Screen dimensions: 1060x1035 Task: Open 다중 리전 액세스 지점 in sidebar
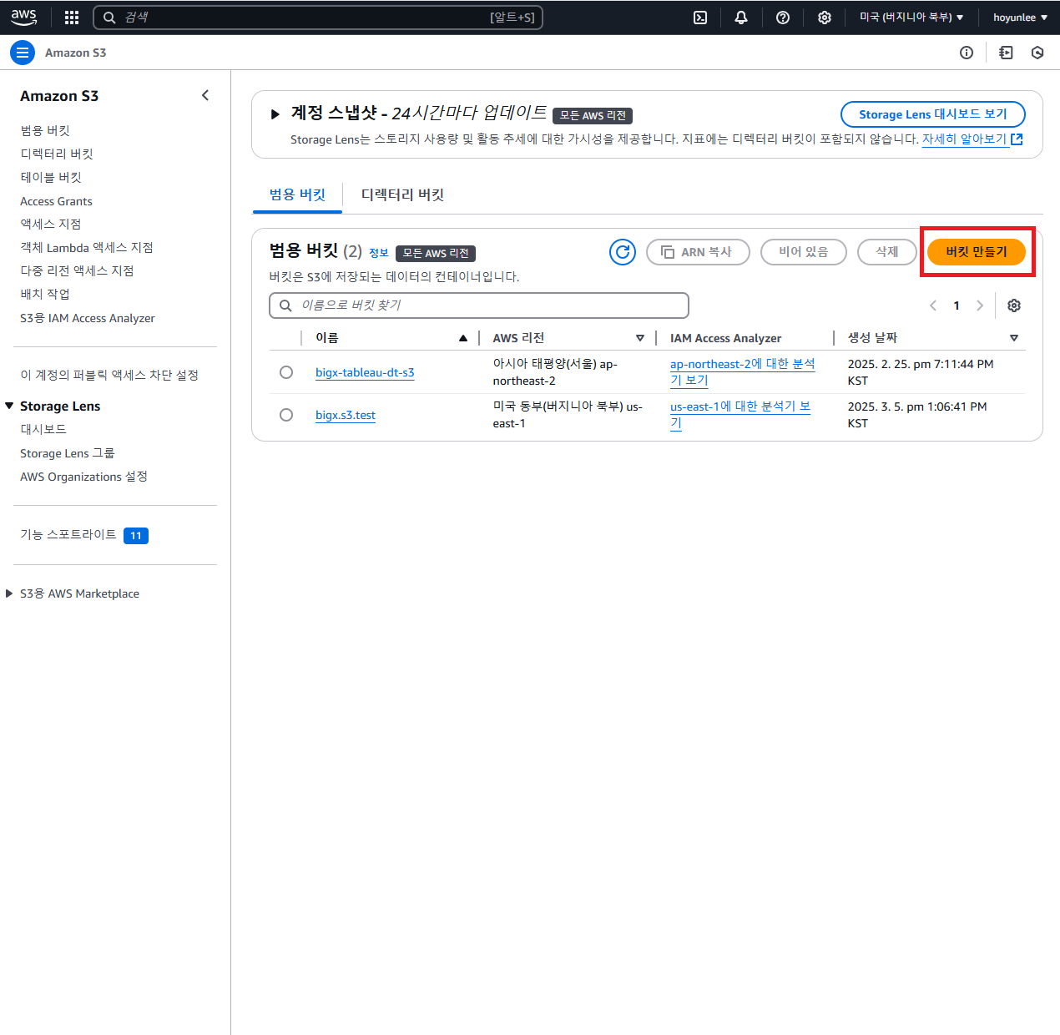pyautogui.click(x=77, y=270)
